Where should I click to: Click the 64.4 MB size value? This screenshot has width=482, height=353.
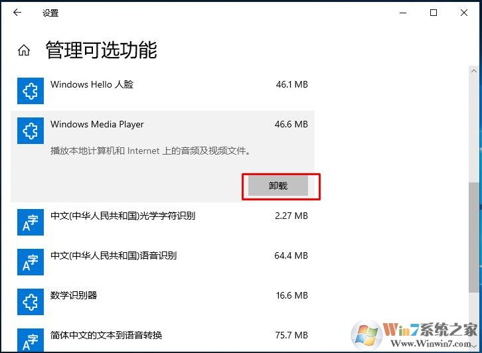coord(291,255)
